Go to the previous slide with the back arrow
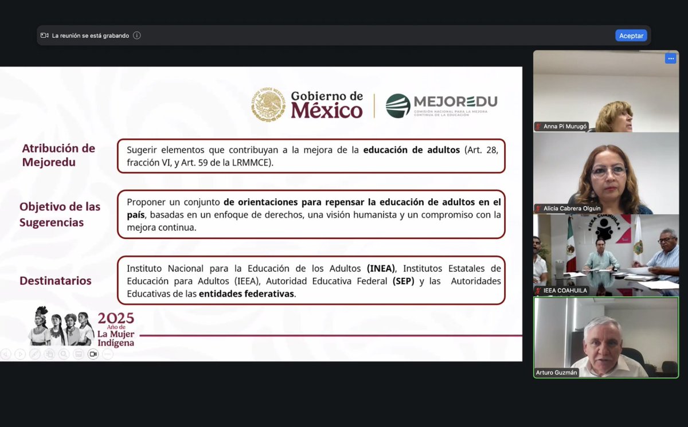Image resolution: width=688 pixels, height=427 pixels. 5,354
